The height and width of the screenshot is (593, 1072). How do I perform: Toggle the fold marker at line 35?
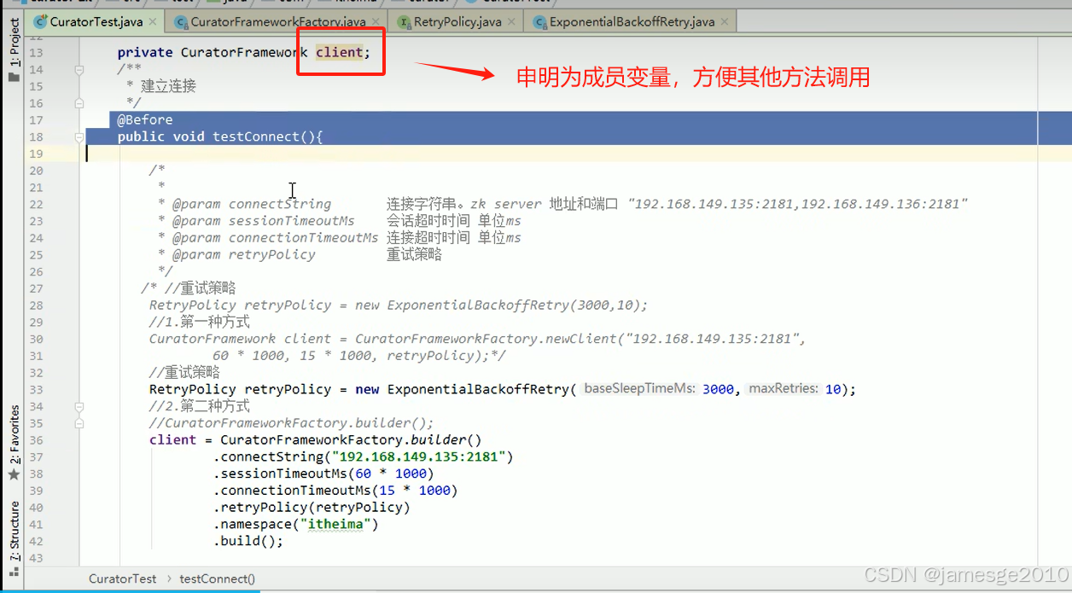point(79,423)
